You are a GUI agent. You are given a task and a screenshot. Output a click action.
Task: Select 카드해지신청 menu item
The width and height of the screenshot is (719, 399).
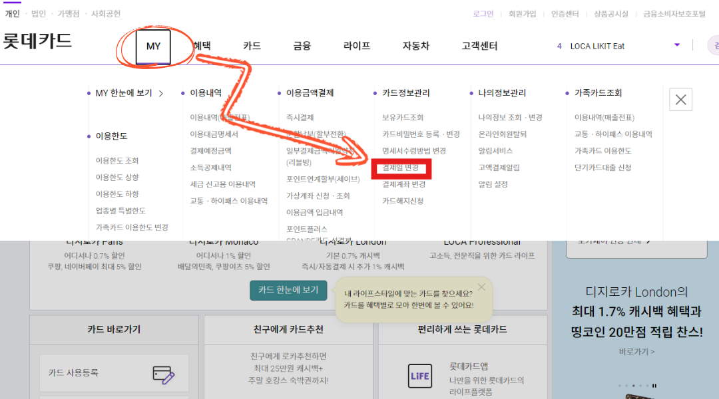pyautogui.click(x=403, y=201)
